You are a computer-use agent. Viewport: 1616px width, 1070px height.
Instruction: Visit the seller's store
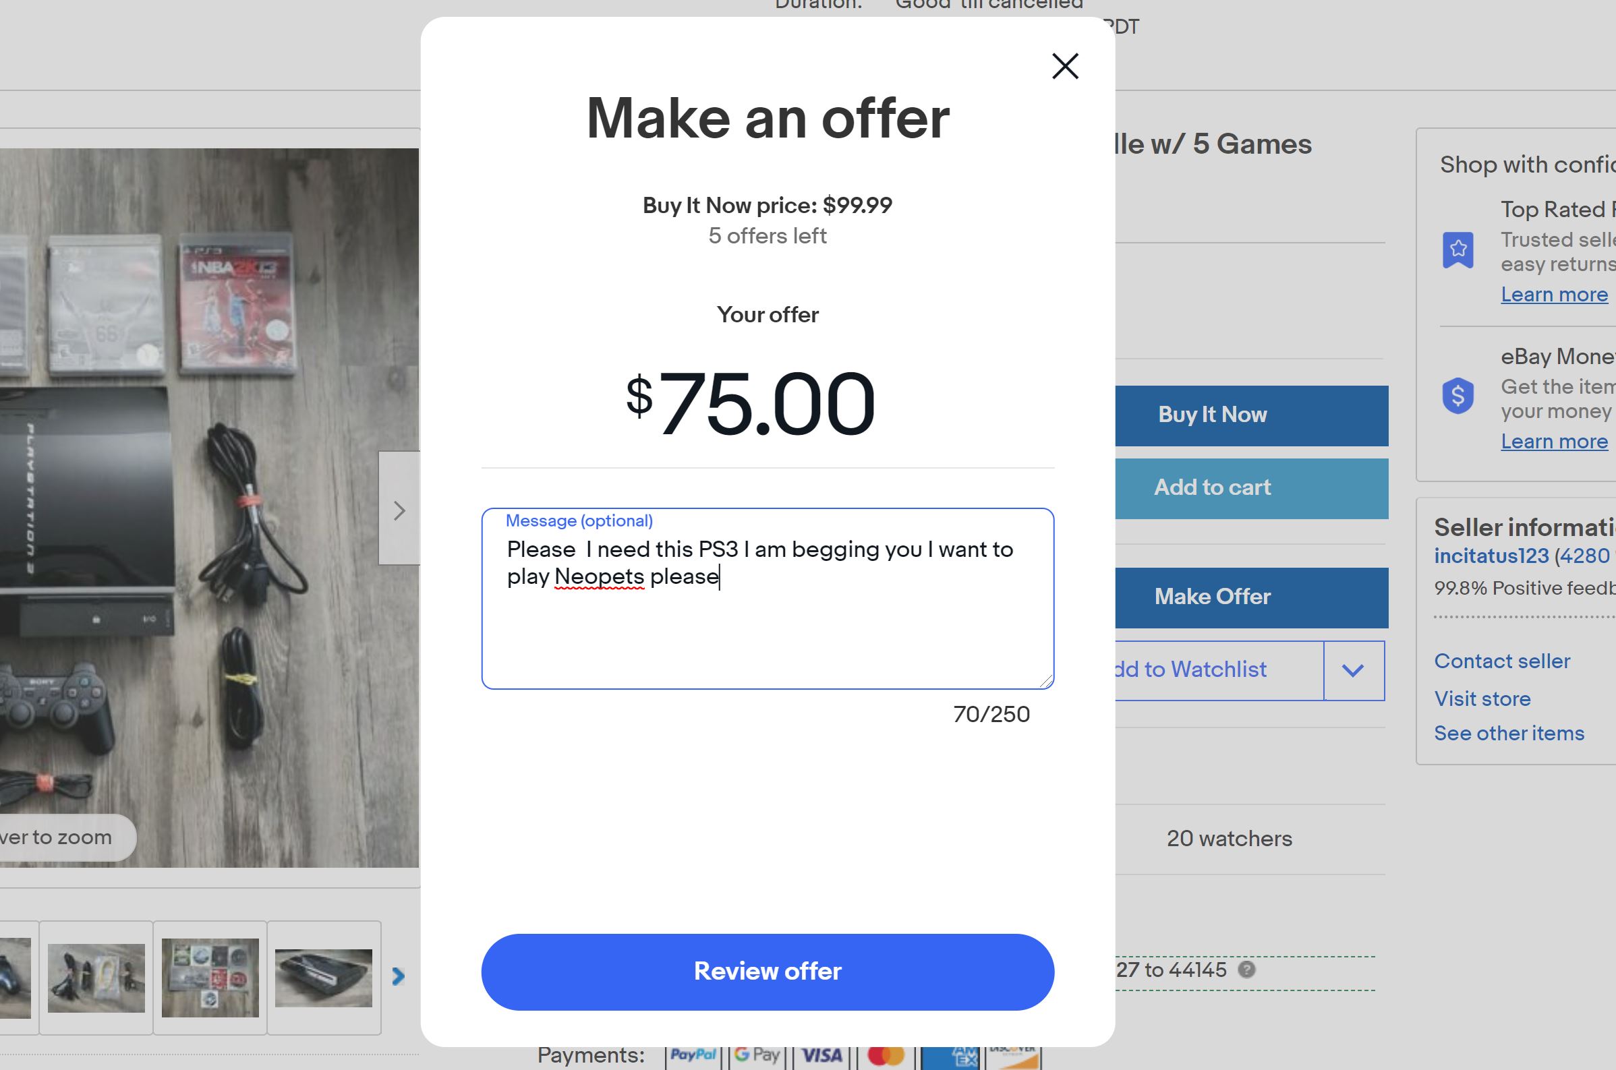pos(1482,698)
